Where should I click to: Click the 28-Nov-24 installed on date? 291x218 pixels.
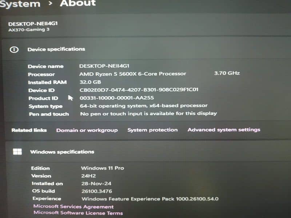click(x=96, y=183)
